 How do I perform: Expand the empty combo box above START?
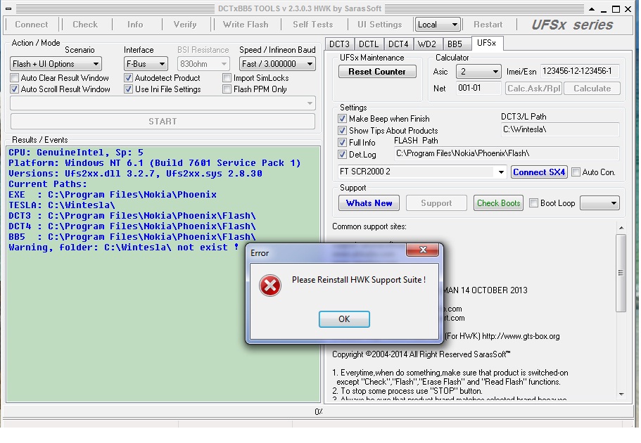[163, 103]
